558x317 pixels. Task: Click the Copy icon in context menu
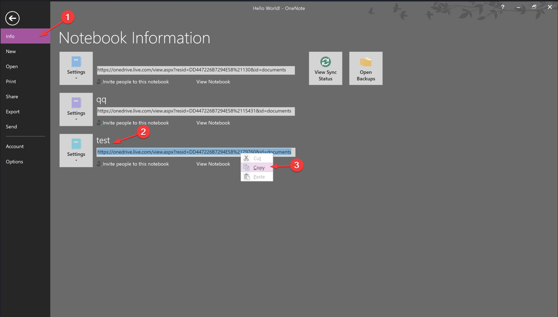(x=246, y=167)
